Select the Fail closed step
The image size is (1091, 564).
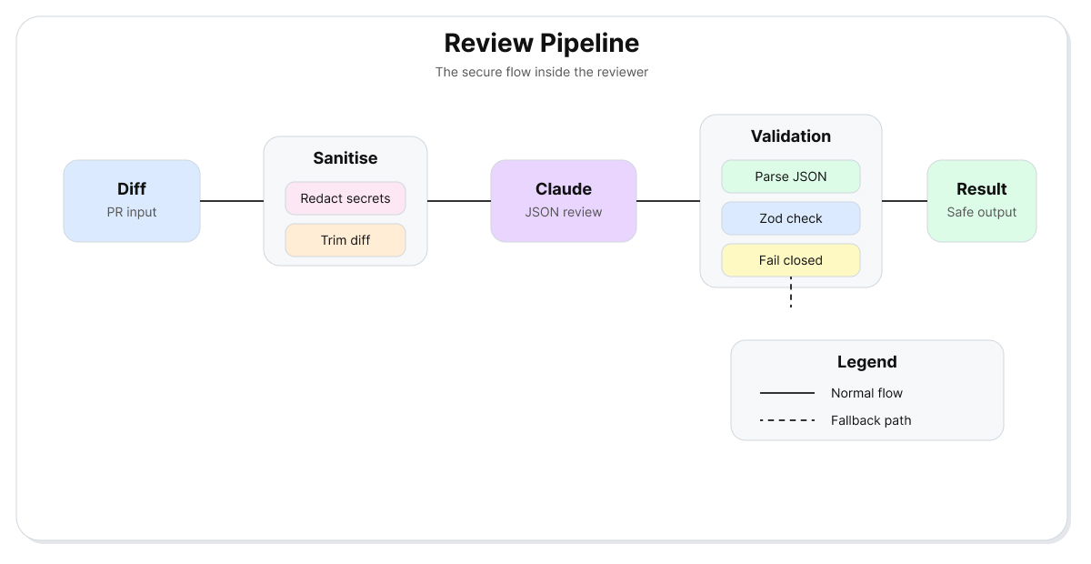click(x=791, y=260)
